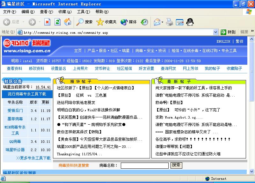Click the Mail envelope icon
255x183 pixels.
tap(157, 22)
